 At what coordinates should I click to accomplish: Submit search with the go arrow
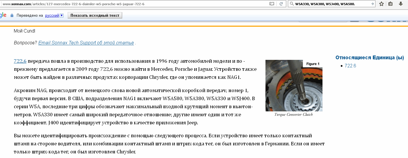pyautogui.click(x=373, y=4)
